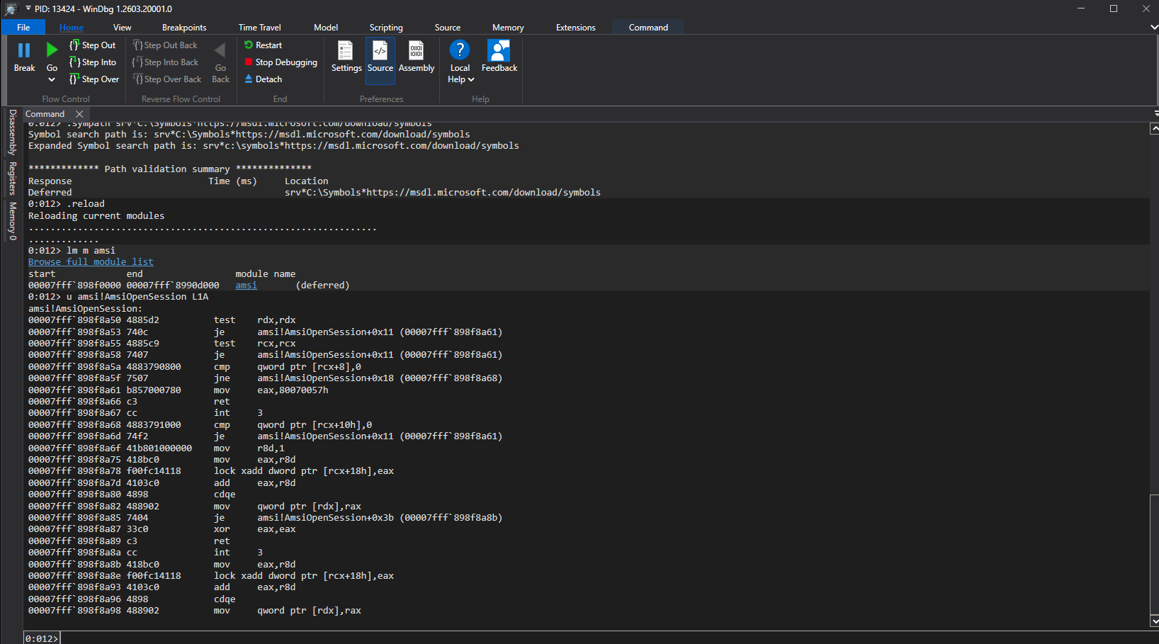
Task: Click the scrollbar up arrow
Action: (1154, 129)
